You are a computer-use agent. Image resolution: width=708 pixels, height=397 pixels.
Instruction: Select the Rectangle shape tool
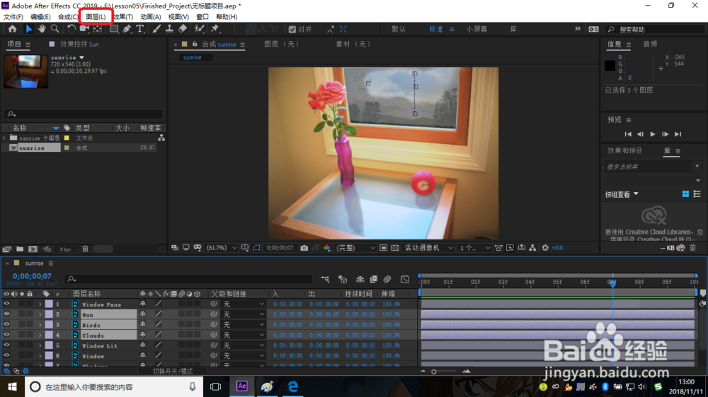click(114, 29)
